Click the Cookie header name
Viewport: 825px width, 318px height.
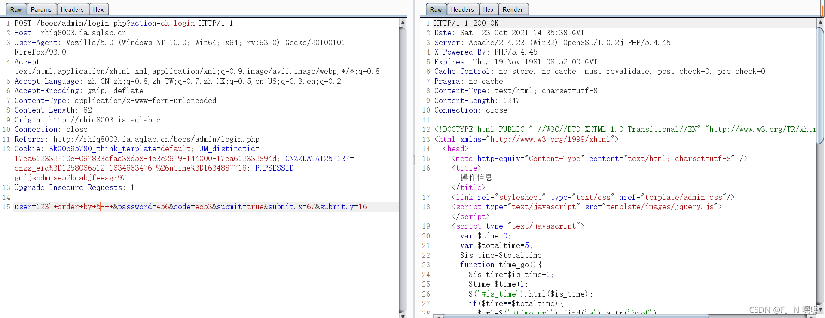click(x=27, y=149)
